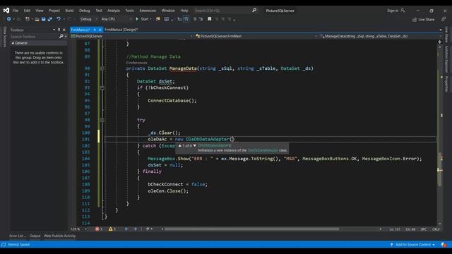
Task: Collapse the try block at line 98
Action: pos(102,120)
